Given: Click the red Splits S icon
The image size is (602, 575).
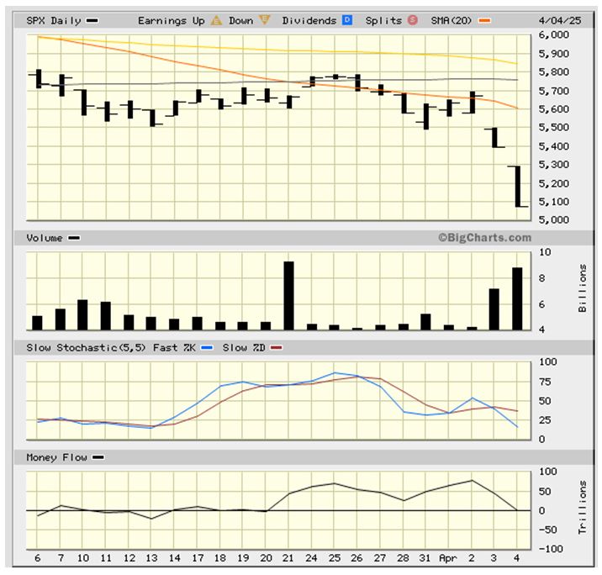Looking at the screenshot, I should click(412, 20).
